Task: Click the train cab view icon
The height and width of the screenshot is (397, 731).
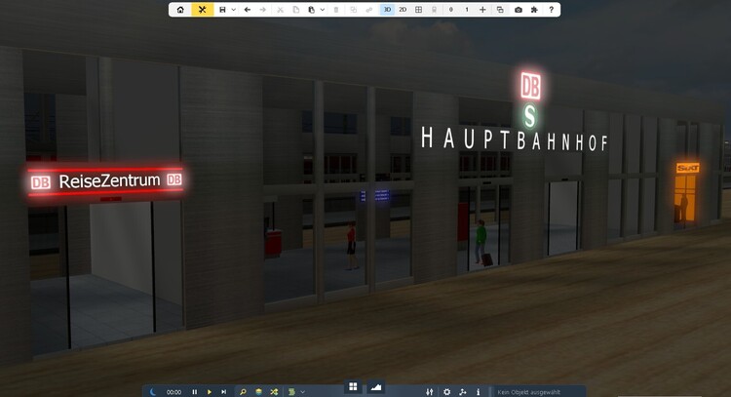Action: click(434, 10)
